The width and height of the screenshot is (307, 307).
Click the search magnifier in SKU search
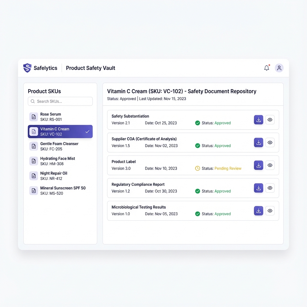(33, 101)
